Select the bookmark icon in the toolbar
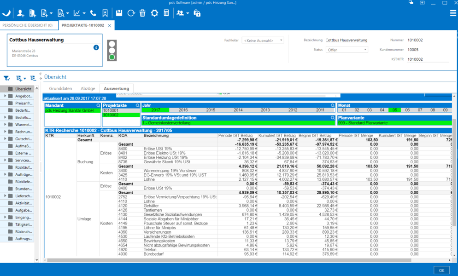The width and height of the screenshot is (458, 276). tap(105, 13)
